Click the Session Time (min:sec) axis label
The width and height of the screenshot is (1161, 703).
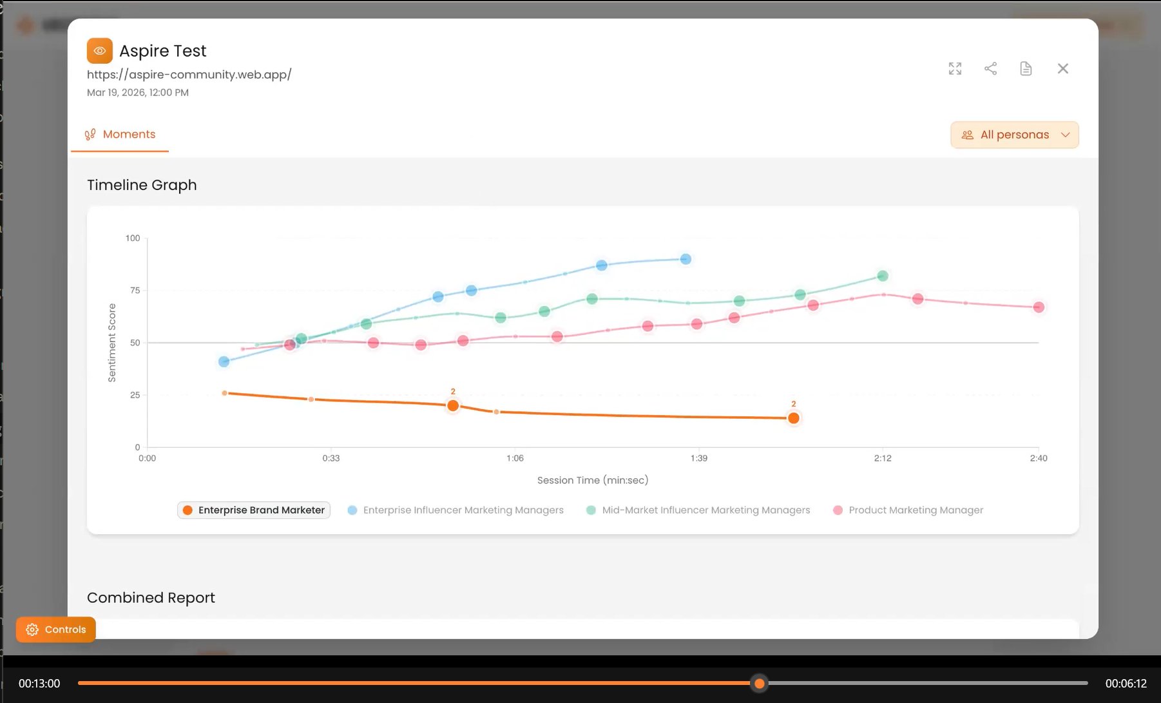point(593,480)
